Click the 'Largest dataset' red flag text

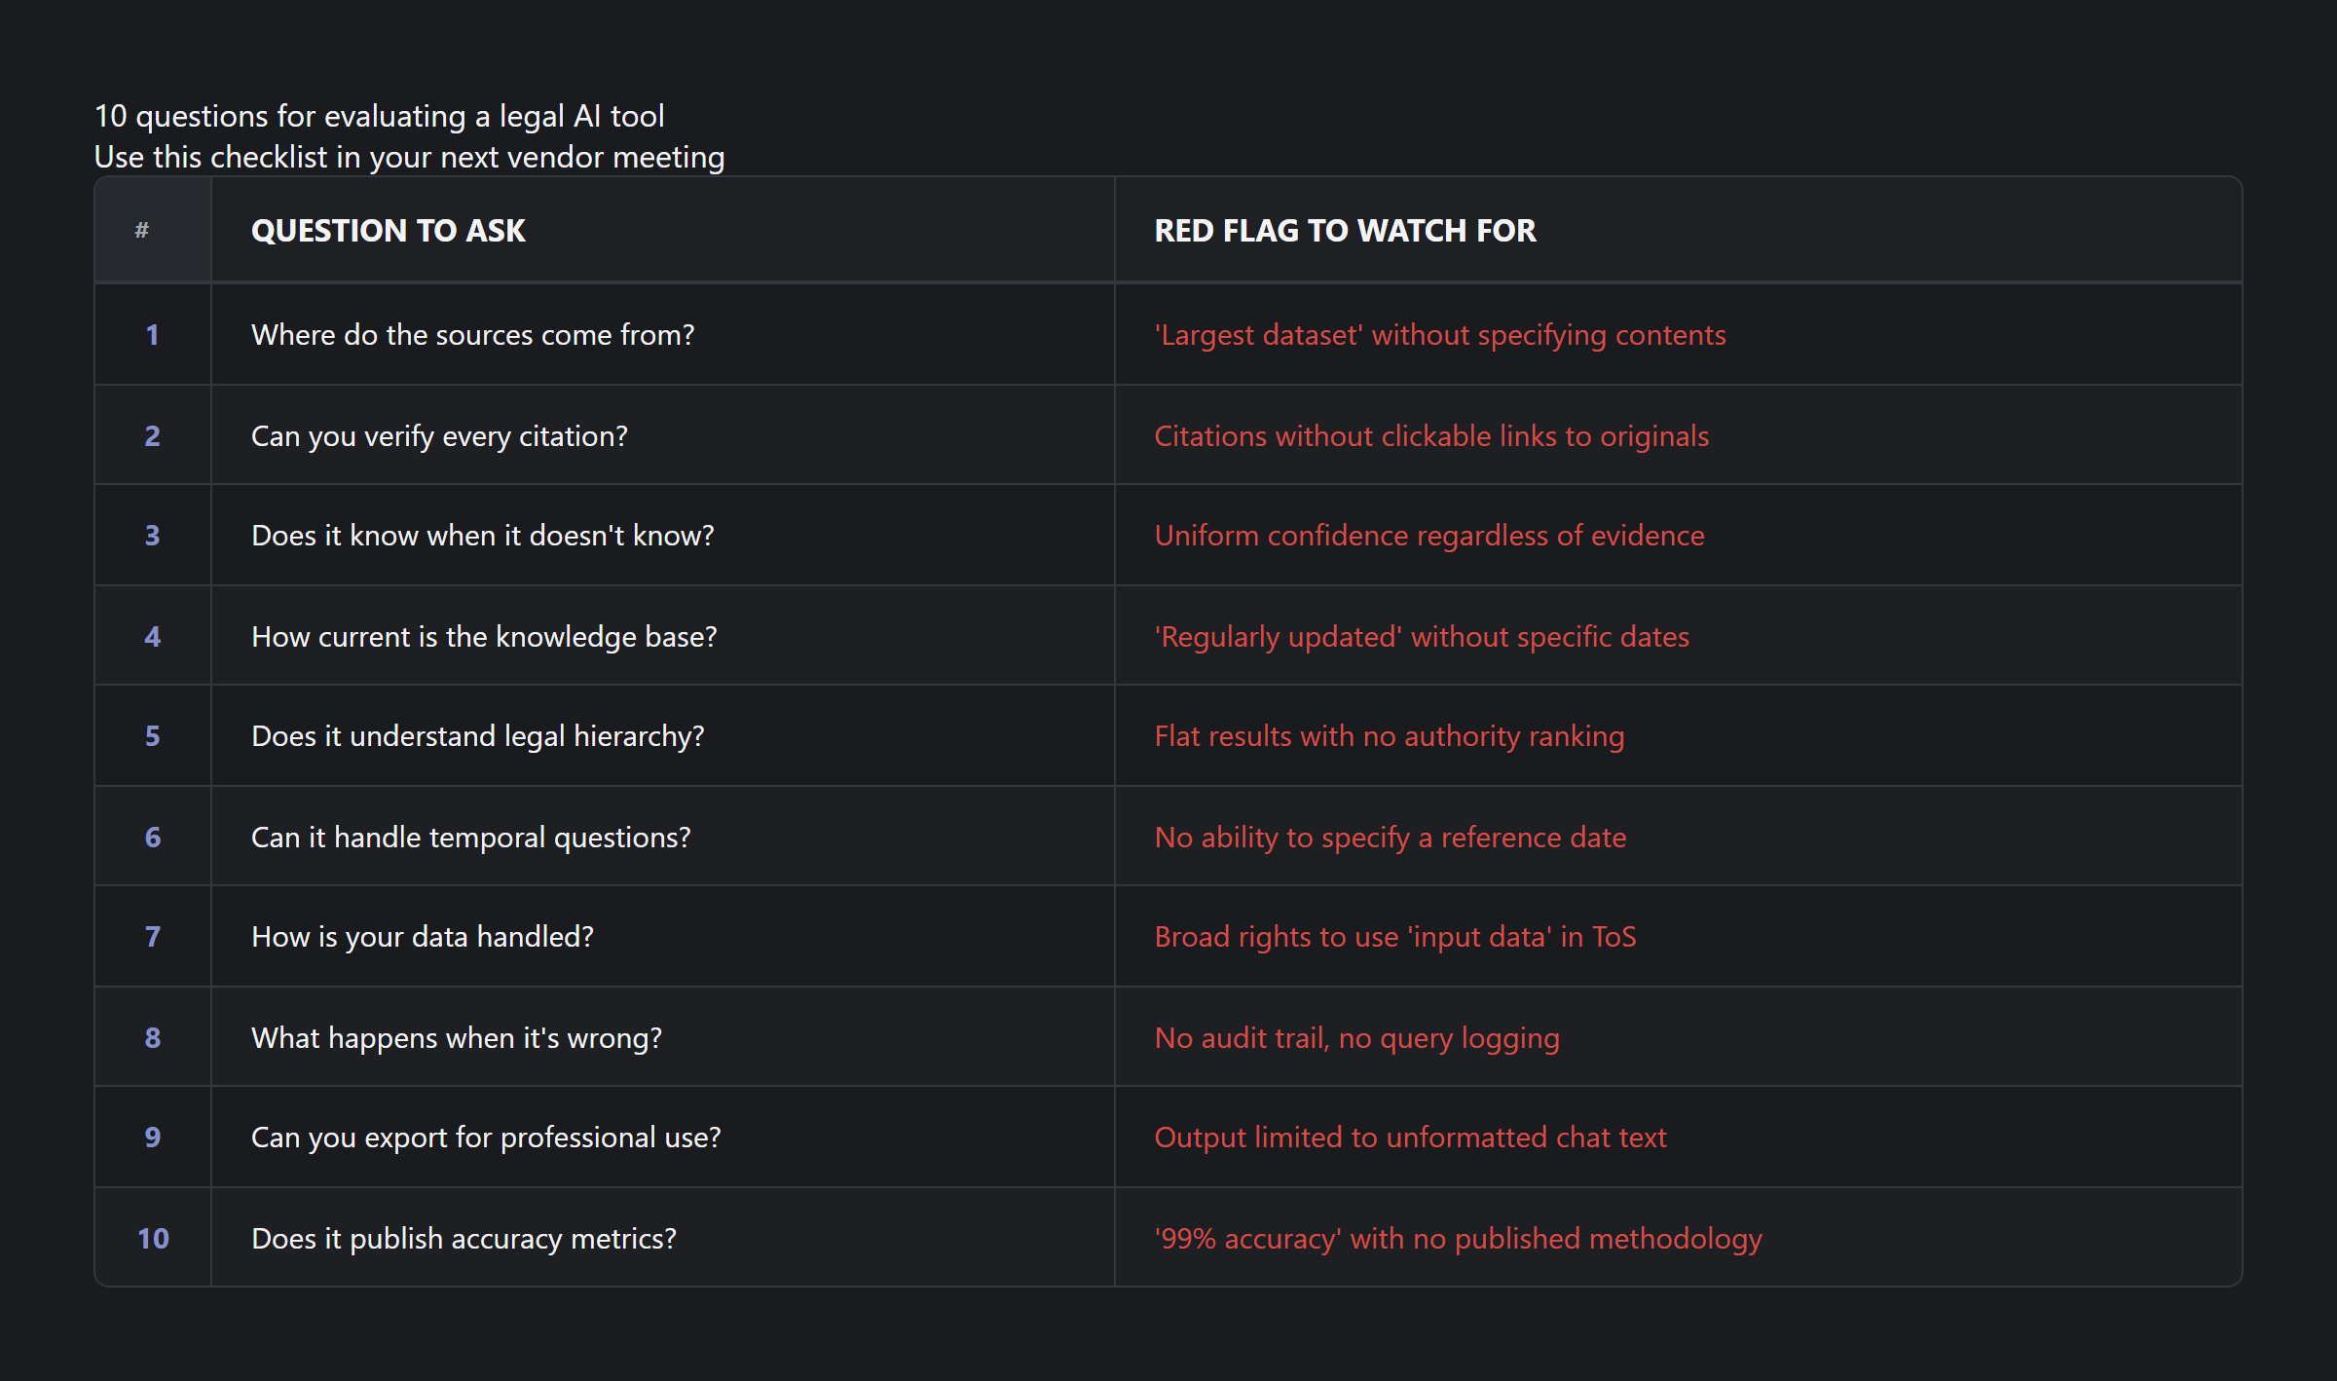pos(1439,335)
